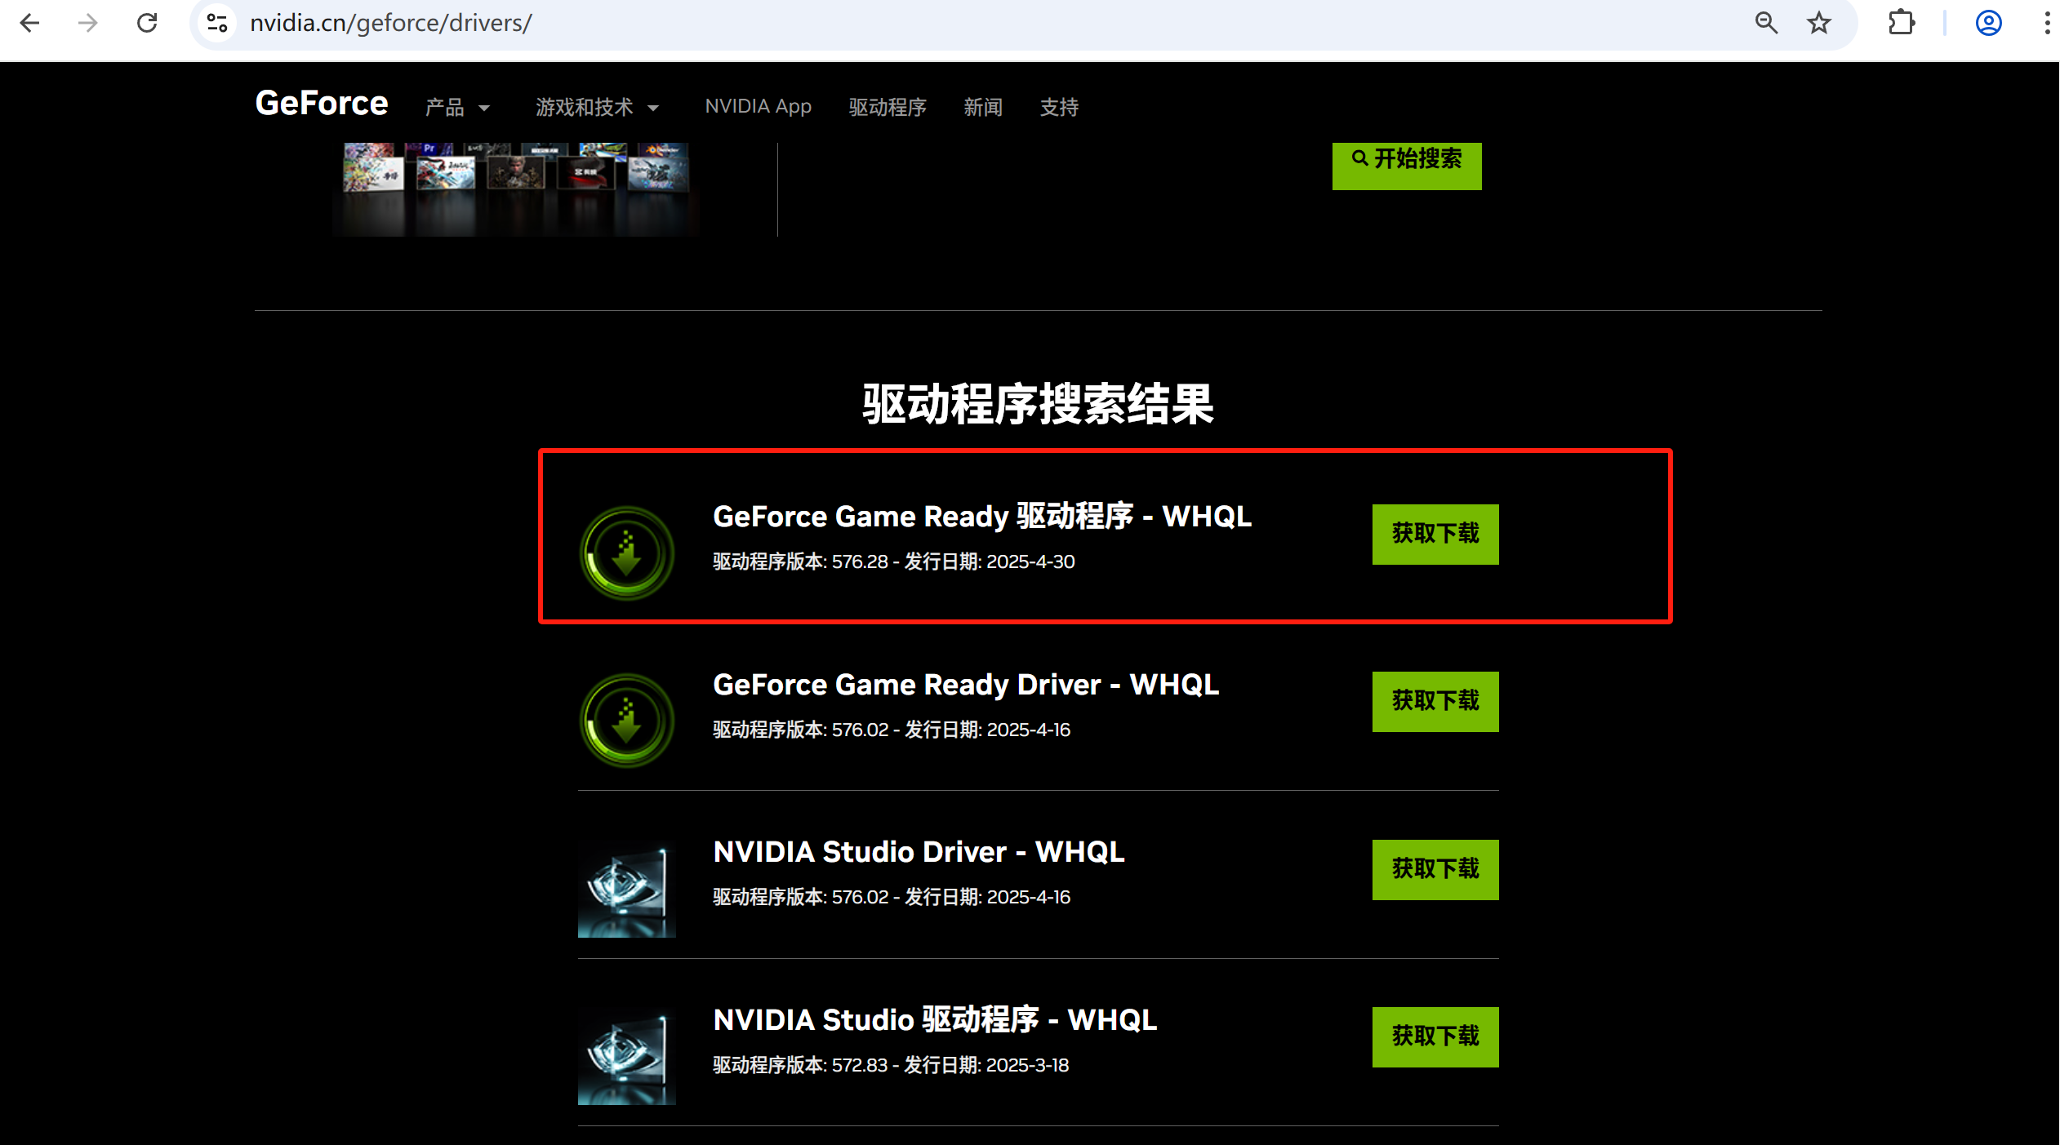Open the 支持 navigation item
Viewport: 2060px width, 1145px height.
[1059, 107]
